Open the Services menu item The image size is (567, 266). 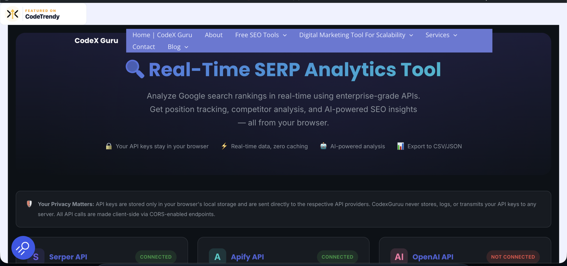point(437,35)
